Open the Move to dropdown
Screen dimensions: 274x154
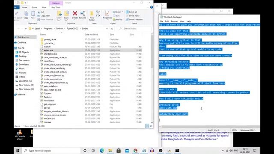(59, 19)
